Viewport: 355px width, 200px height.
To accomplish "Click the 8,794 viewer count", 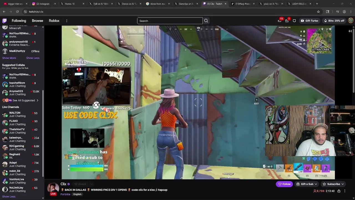I will [x=319, y=191].
